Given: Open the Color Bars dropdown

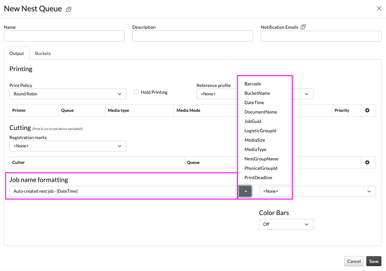Looking at the screenshot, I should [x=286, y=224].
